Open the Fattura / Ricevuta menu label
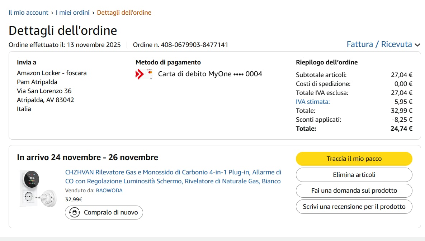This screenshot has width=425, height=241. 379,44
